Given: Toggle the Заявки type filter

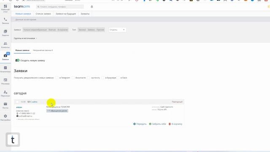Looking at the screenshot, I should point(91,30).
